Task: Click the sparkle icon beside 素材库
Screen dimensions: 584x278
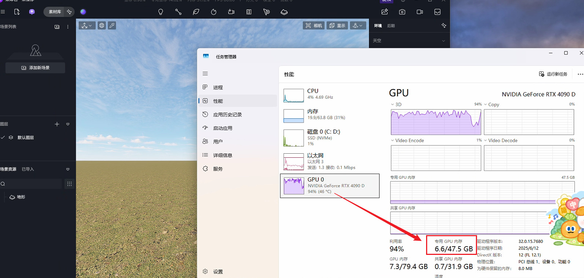Action: pos(69,12)
